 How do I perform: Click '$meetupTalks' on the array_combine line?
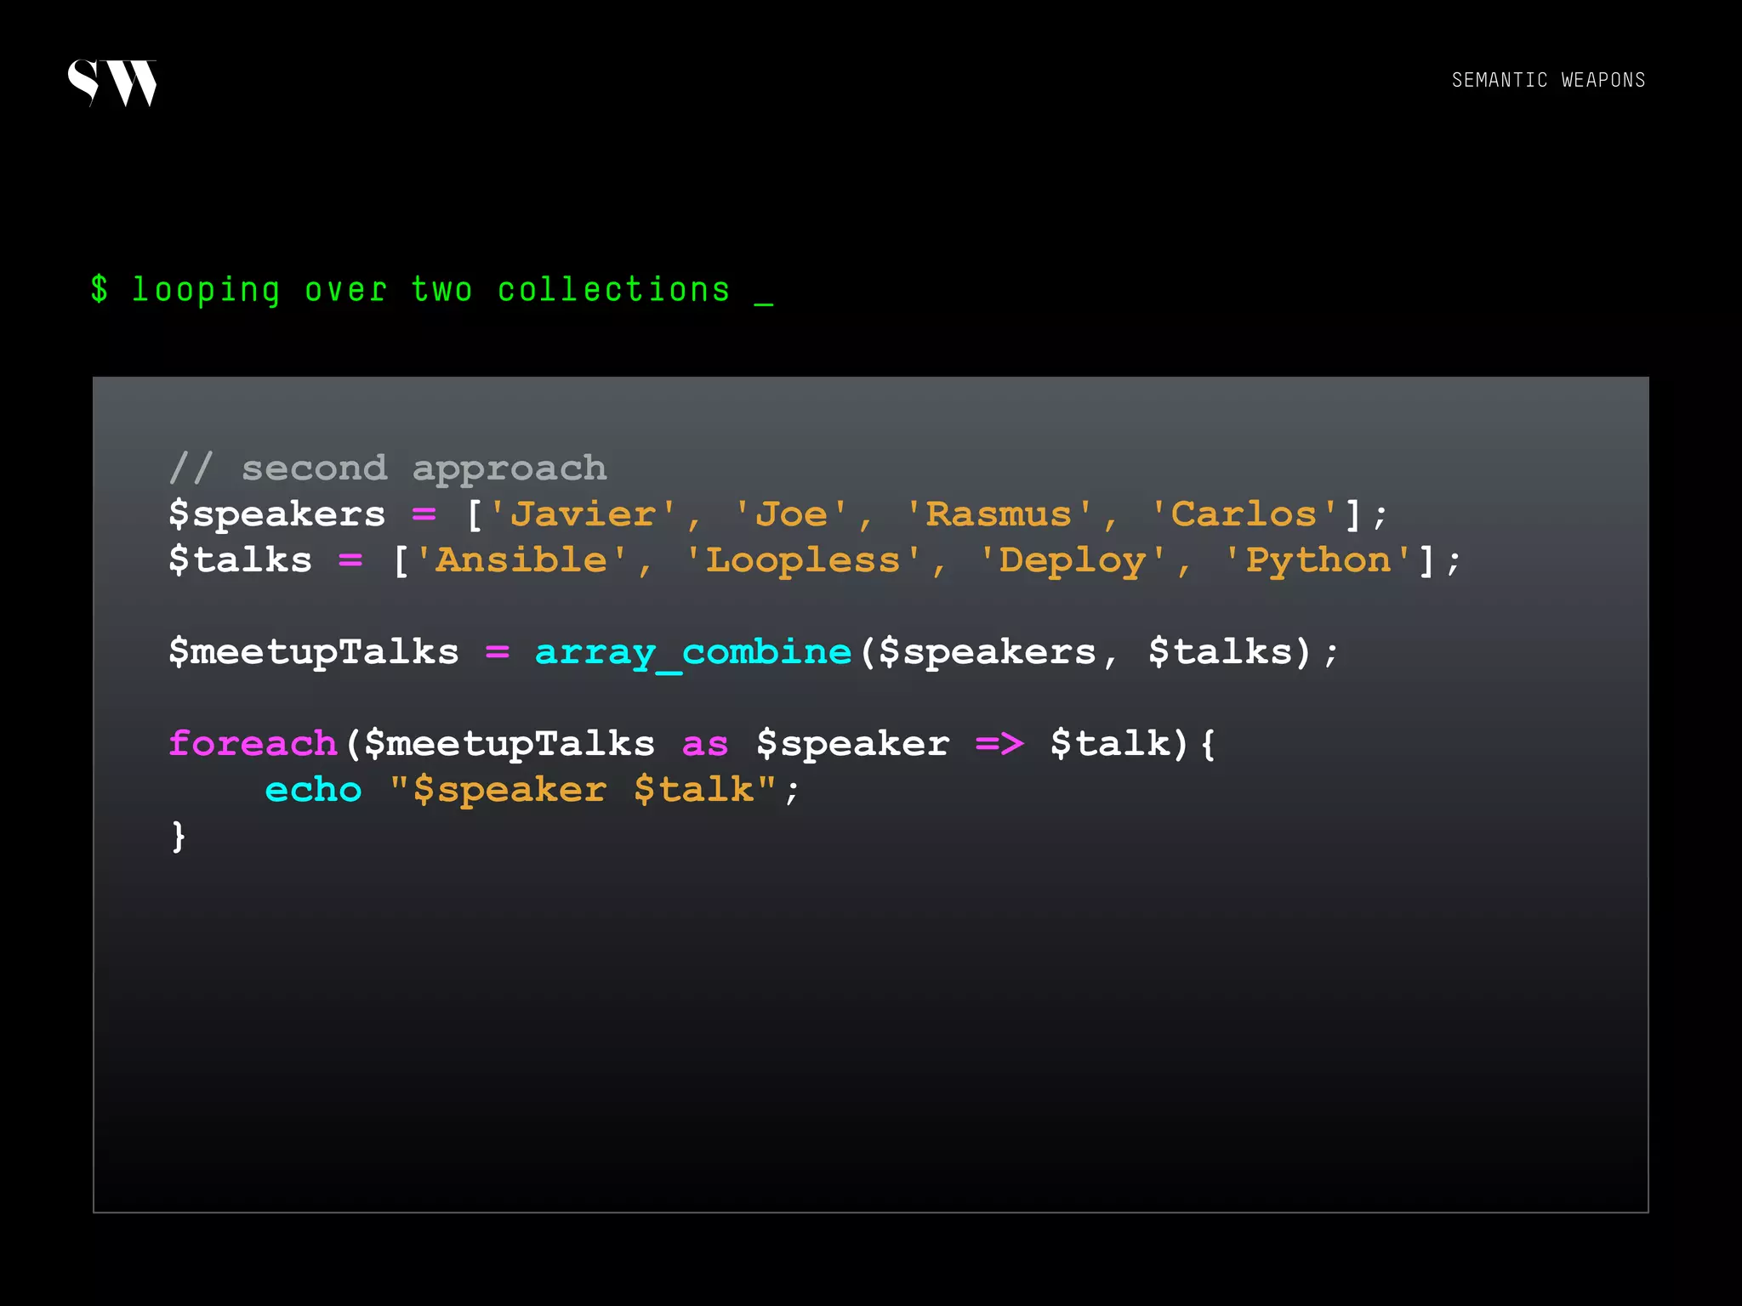[x=314, y=652]
